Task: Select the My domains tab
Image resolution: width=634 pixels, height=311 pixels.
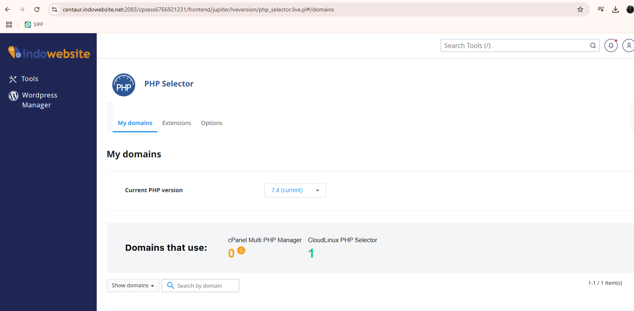Action: click(135, 123)
